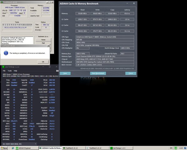Screen dimensions: 187x150
Task: Click the TestMem5 Time value 30m 11s
Action: point(46,25)
